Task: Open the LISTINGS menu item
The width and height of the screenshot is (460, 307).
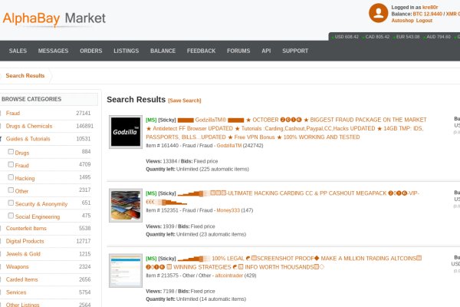Action: [127, 51]
